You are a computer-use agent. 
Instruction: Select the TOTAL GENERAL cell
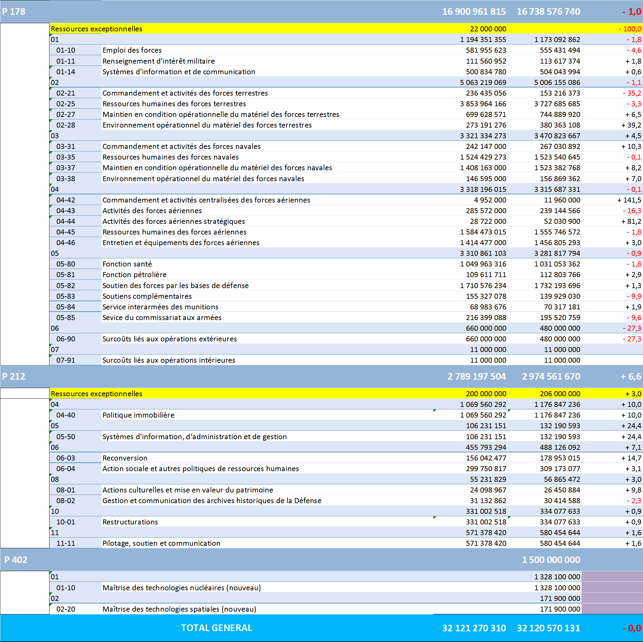point(216,628)
